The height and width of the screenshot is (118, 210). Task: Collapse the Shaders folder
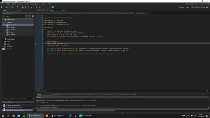(x=3, y=23)
